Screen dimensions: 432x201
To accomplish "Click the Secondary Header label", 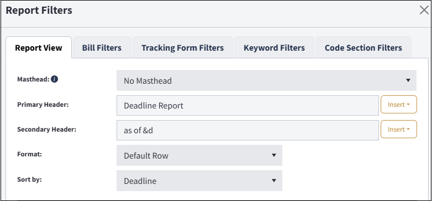I will coord(46,129).
